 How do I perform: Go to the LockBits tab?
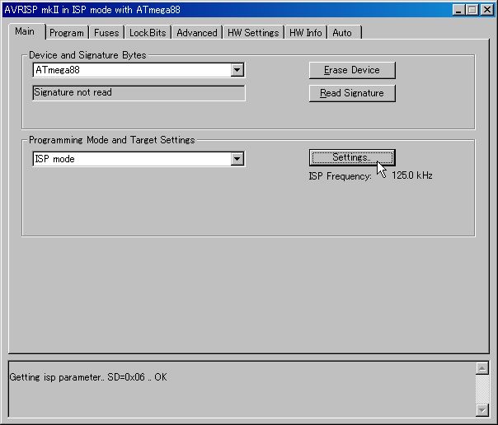point(148,33)
